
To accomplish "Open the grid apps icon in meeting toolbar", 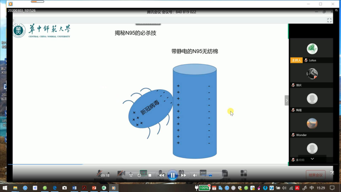I will [243, 173].
